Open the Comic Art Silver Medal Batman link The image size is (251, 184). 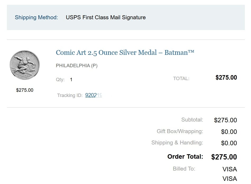(125, 52)
